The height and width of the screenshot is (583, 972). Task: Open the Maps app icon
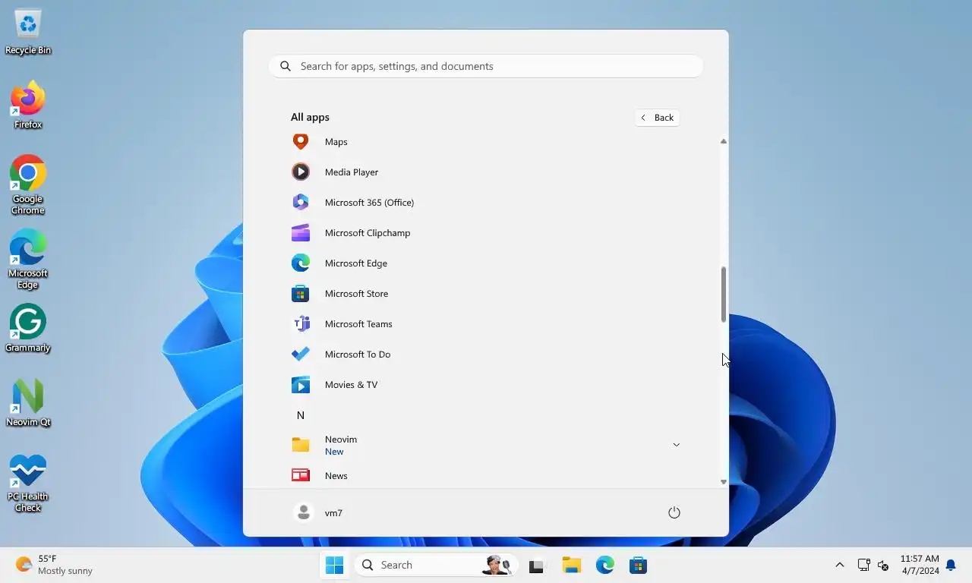coord(301,141)
